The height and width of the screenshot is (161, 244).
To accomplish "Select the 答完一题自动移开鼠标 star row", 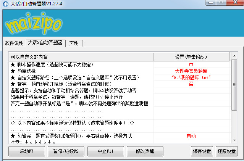I will click(61, 84).
